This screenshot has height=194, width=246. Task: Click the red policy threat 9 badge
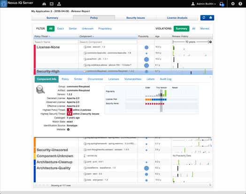click(x=69, y=110)
